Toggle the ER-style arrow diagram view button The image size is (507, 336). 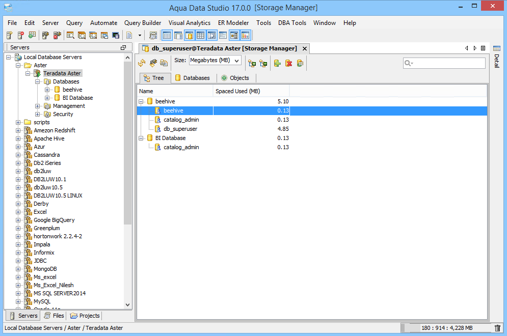click(212, 35)
